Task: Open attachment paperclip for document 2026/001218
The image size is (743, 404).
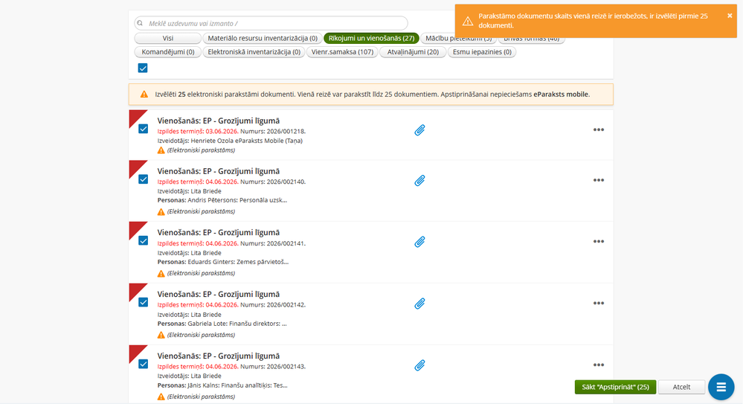Action: pyautogui.click(x=419, y=130)
